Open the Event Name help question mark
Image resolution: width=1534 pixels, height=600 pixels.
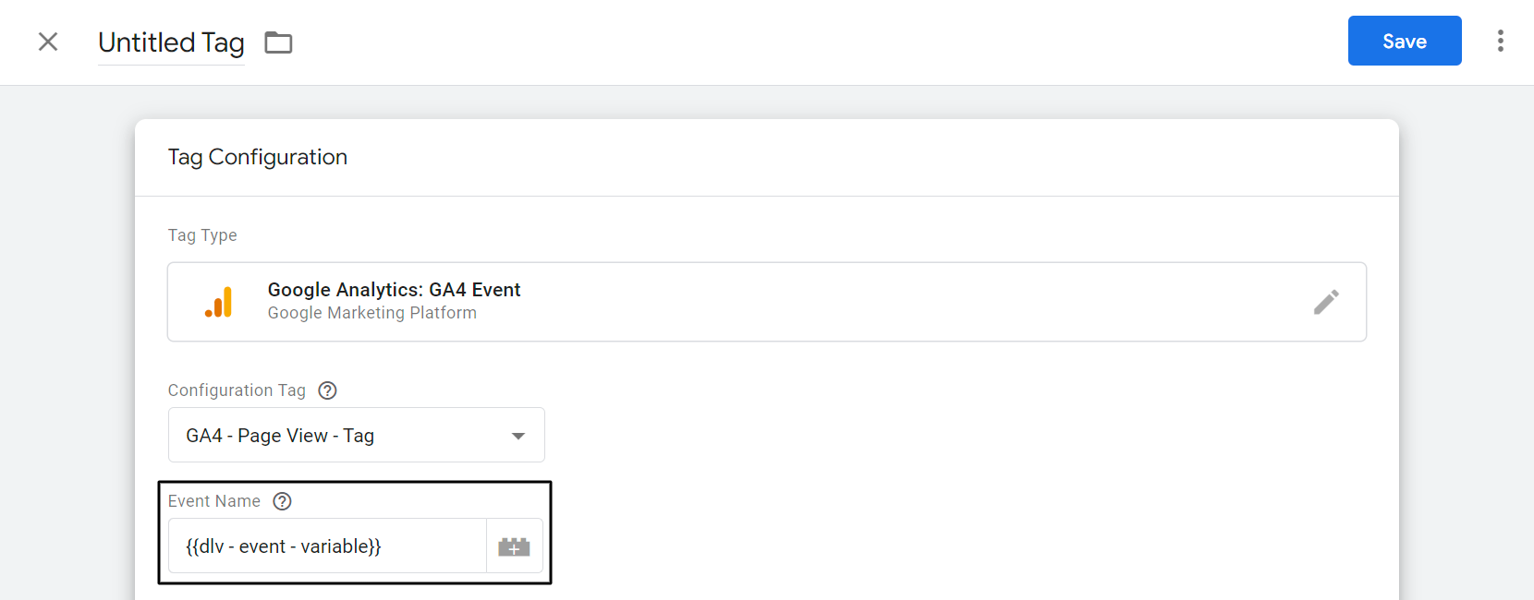(282, 500)
